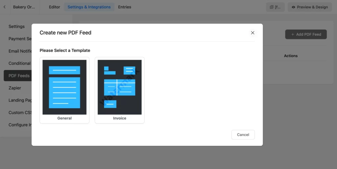Click the form shortcode copy button
This screenshot has width=337, height=169.
tap(275, 7)
